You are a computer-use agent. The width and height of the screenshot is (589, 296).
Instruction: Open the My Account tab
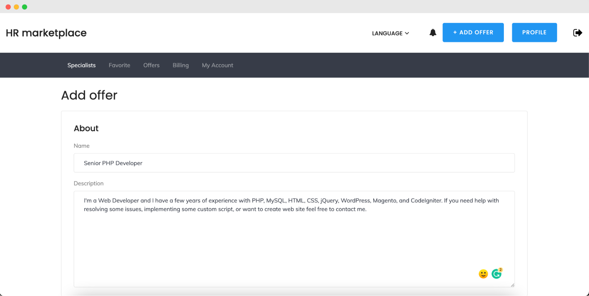pos(217,65)
